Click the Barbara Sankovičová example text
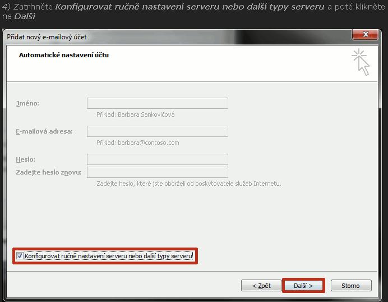The image size is (388, 302). (135, 115)
